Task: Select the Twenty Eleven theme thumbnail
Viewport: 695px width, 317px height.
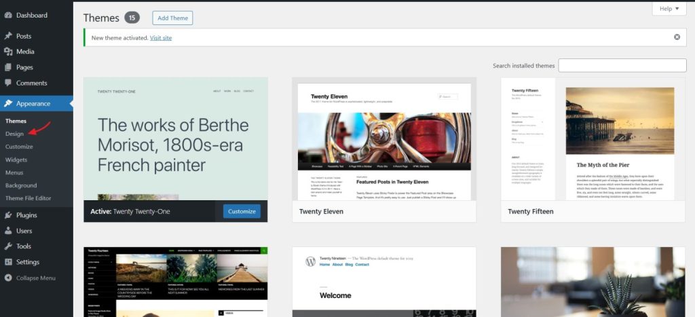Action: 384,138
